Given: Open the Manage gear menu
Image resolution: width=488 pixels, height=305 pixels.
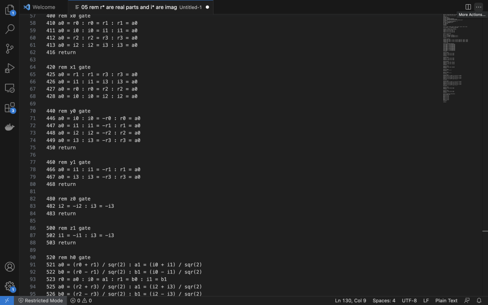Looking at the screenshot, I should [10, 286].
